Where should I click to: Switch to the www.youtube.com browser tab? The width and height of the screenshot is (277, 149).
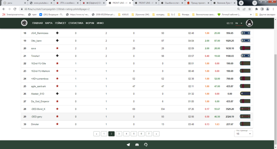point(40,3)
